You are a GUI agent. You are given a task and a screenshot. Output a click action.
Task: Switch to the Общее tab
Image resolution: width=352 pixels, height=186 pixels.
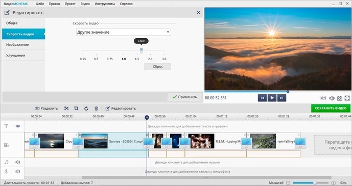click(24, 23)
